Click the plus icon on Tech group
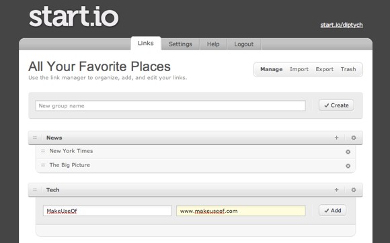The width and height of the screenshot is (390, 243). click(336, 190)
